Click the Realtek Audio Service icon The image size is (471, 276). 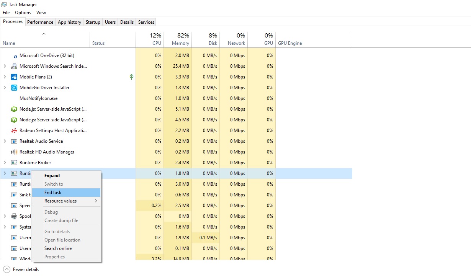coord(14,141)
